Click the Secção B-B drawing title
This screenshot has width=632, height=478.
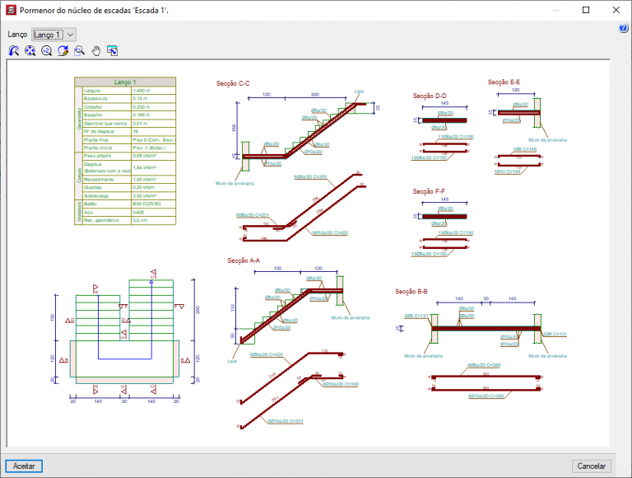[x=411, y=291]
